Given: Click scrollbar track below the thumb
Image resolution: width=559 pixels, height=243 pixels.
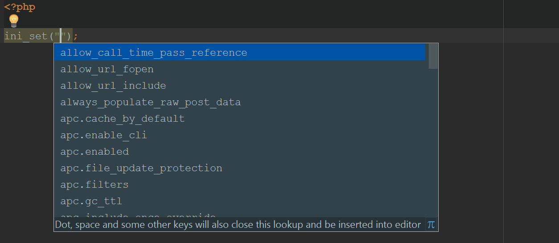Looking at the screenshot, I should tap(433, 143).
